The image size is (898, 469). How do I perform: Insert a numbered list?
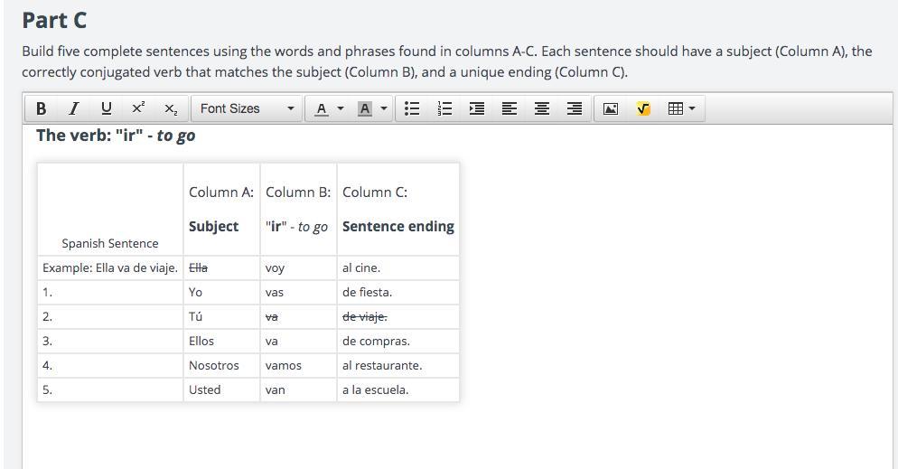[444, 108]
